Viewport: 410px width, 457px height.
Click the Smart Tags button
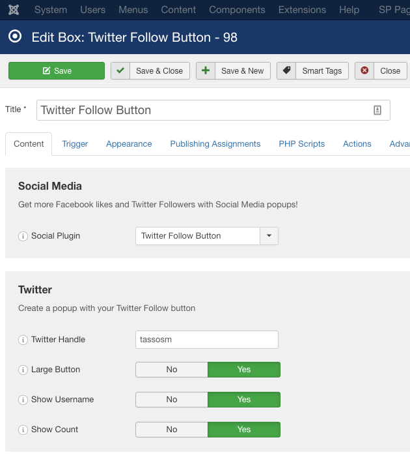tap(312, 70)
